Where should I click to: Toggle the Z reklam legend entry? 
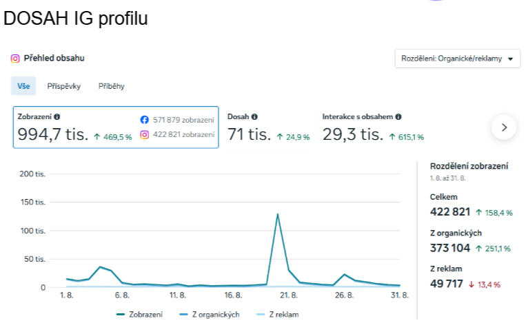[278, 315]
